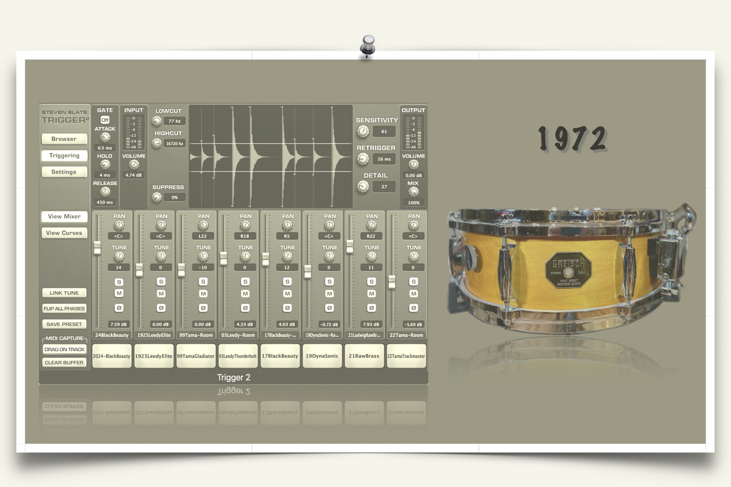Click the 03Leedy-Room PAN knob
731x487 pixels.
point(245,225)
